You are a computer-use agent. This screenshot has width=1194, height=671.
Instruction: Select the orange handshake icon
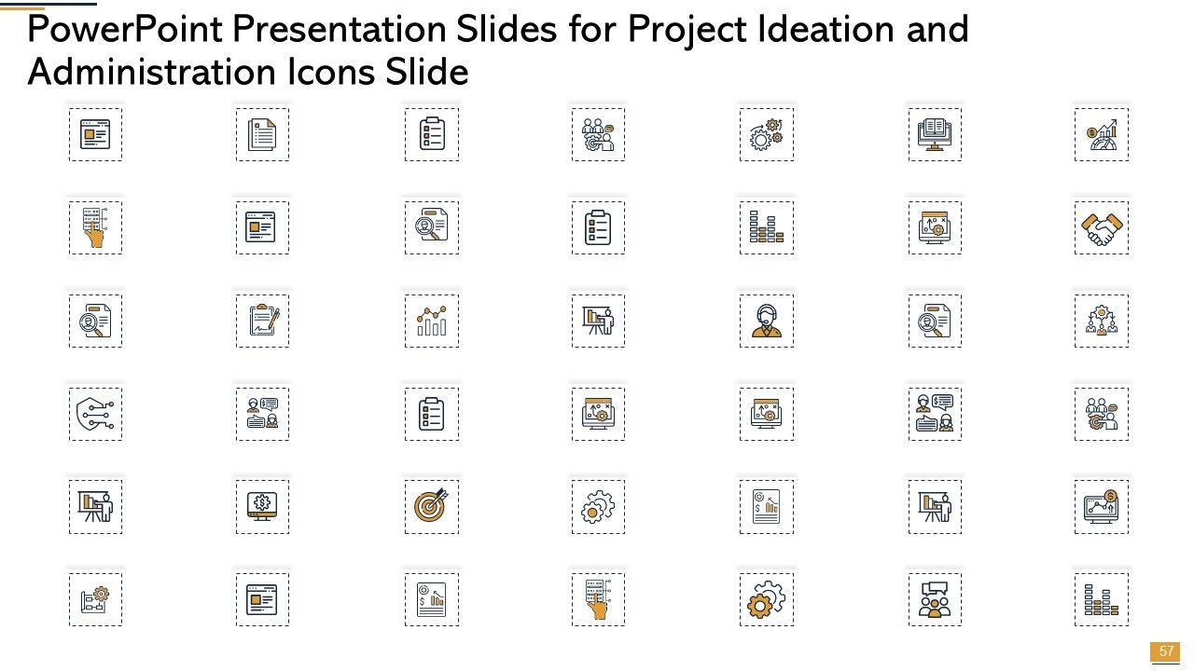pyautogui.click(x=1102, y=227)
